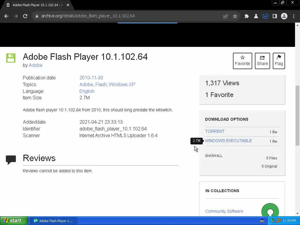Screen dimensions: 300x225
Task: Share this page via address bar icon
Action: pos(225,16)
